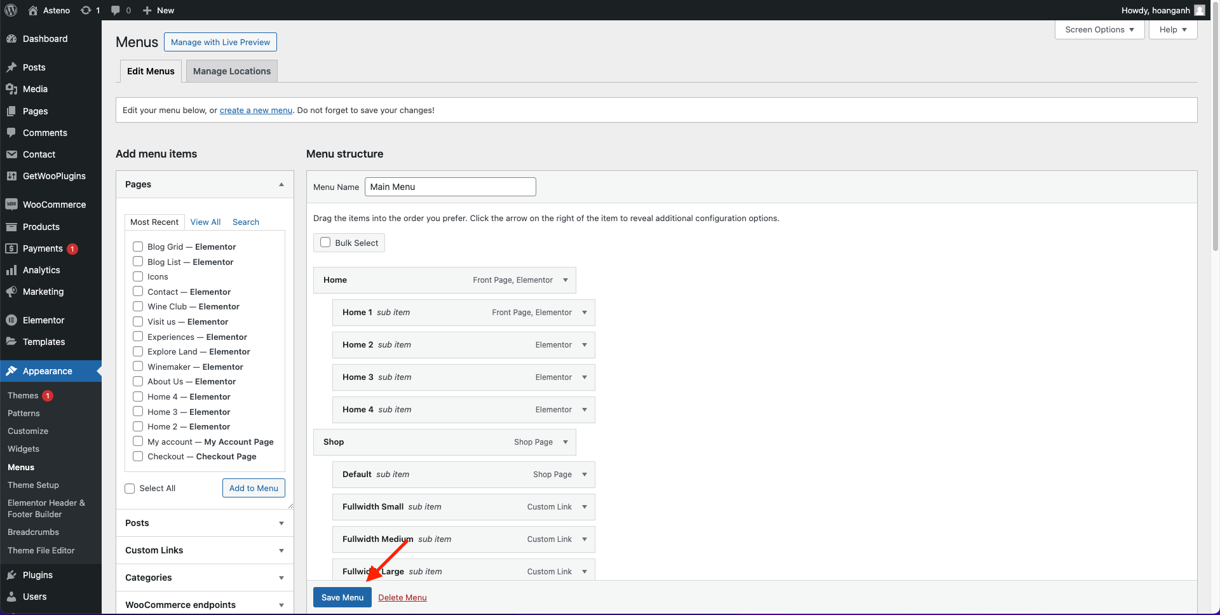Click the comments bubble icon in admin bar

(x=116, y=10)
